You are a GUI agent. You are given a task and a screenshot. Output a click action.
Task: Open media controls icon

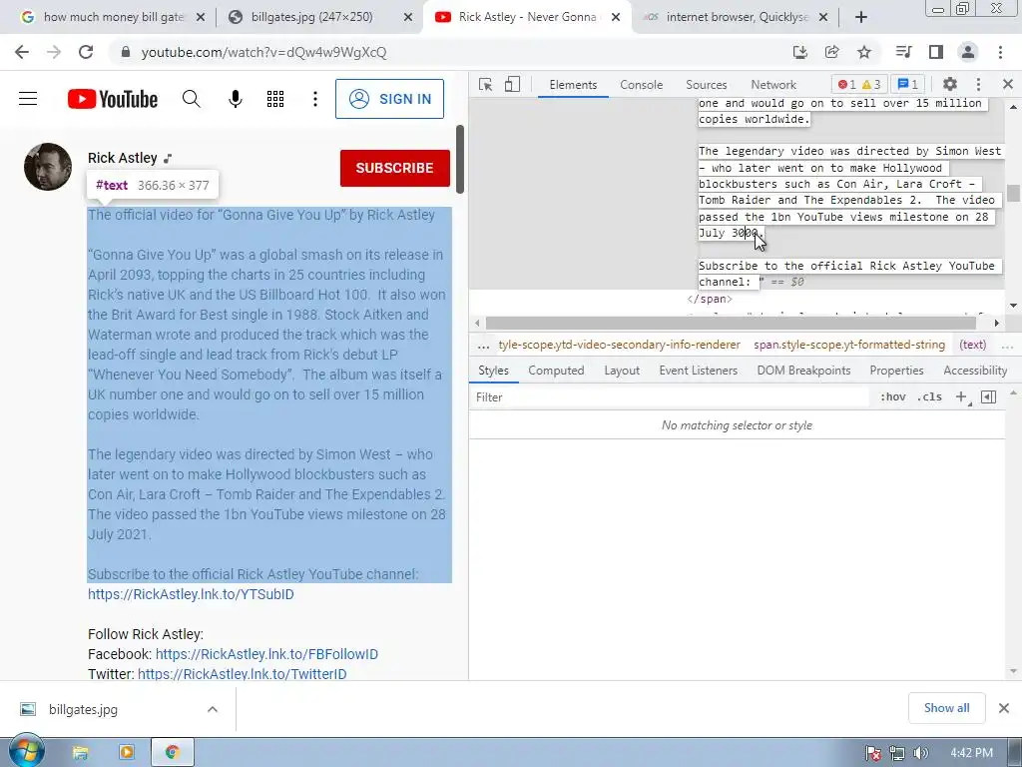903,52
